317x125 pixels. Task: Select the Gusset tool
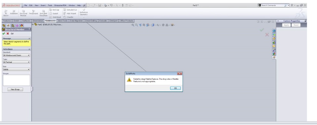pos(54,14)
